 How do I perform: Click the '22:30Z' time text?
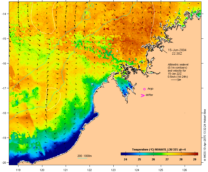177,54
